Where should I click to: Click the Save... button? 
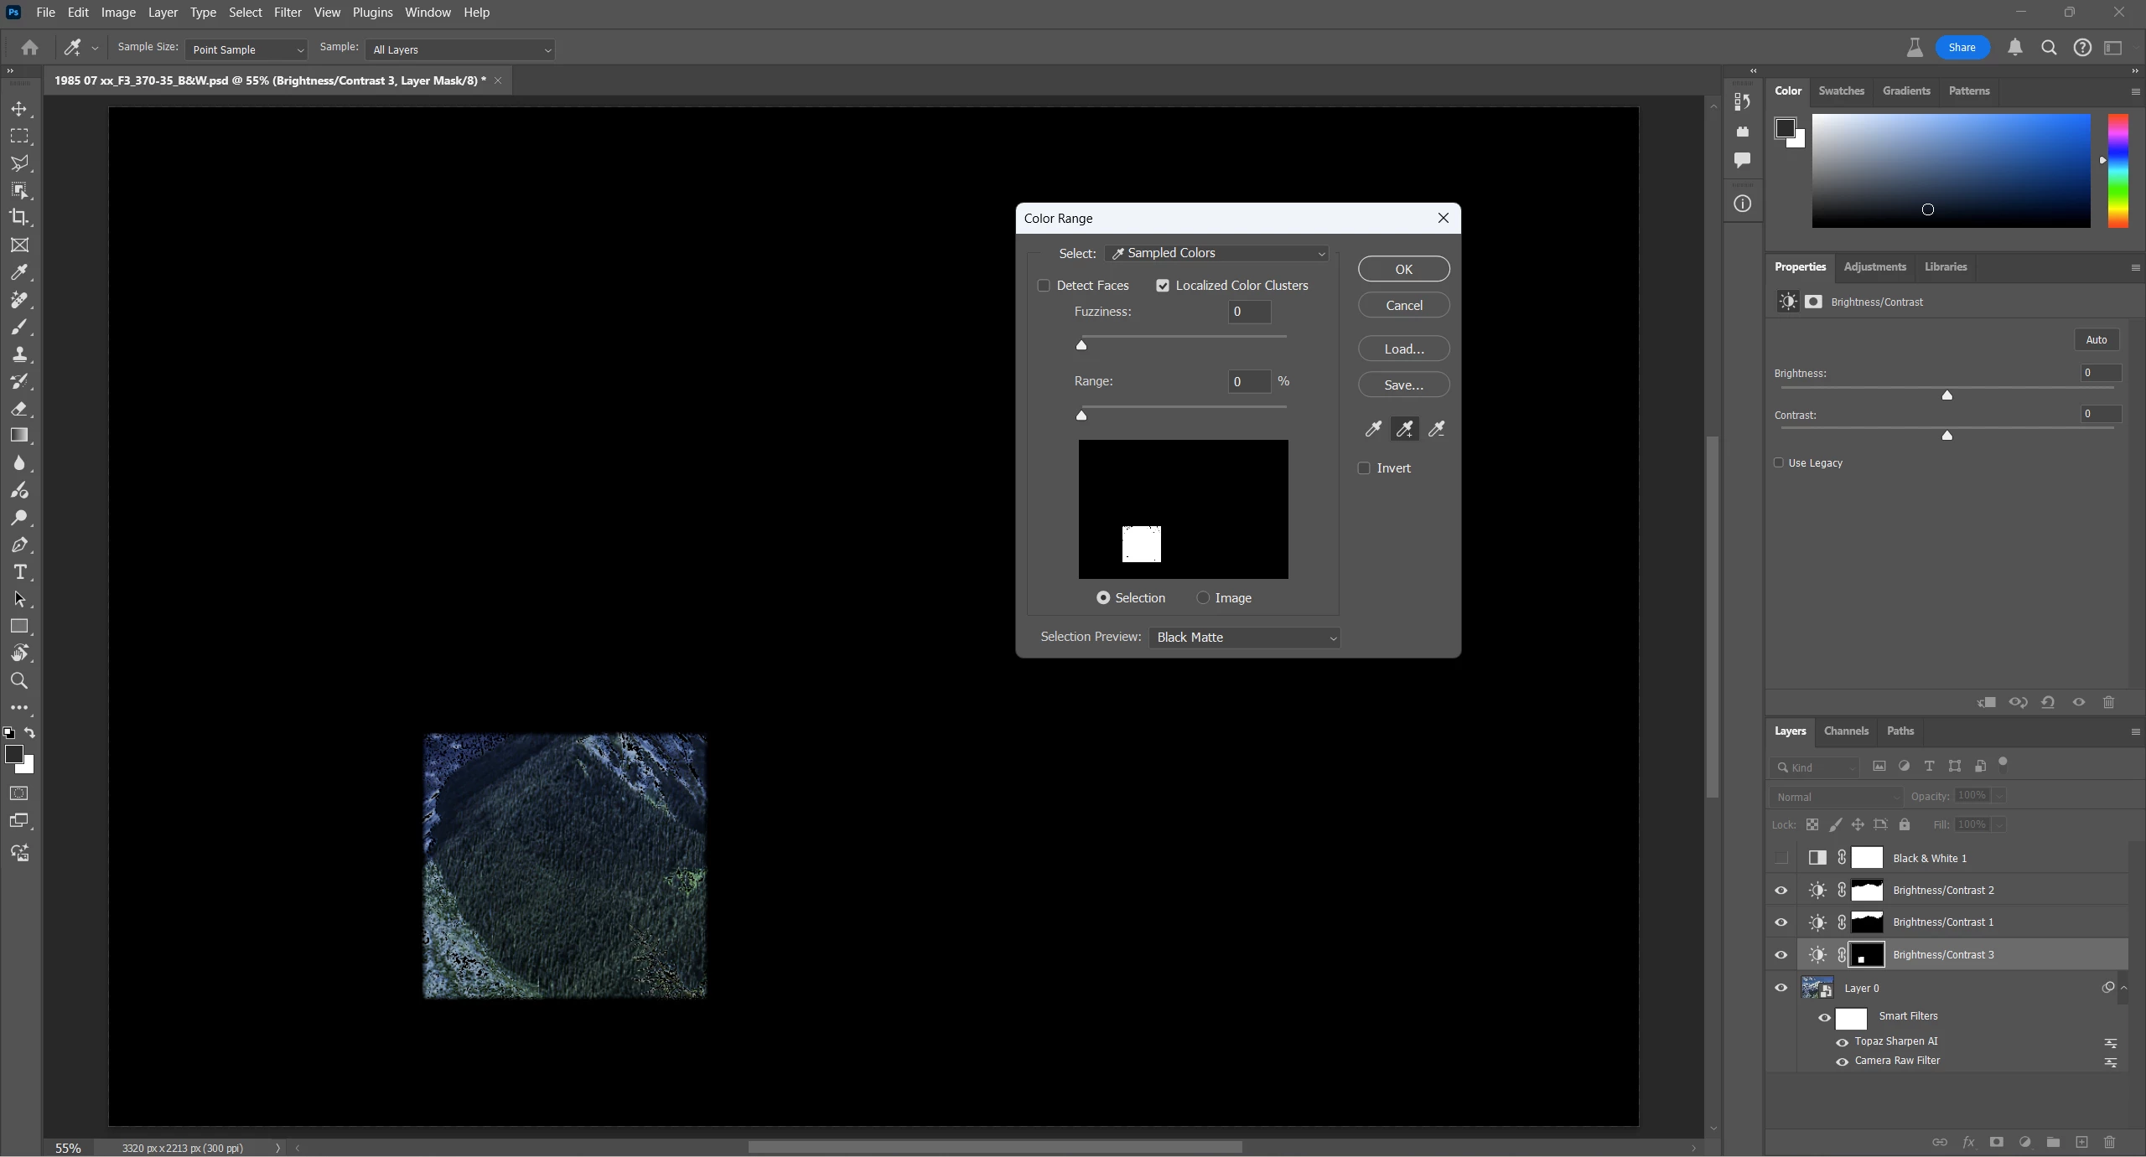click(1403, 385)
